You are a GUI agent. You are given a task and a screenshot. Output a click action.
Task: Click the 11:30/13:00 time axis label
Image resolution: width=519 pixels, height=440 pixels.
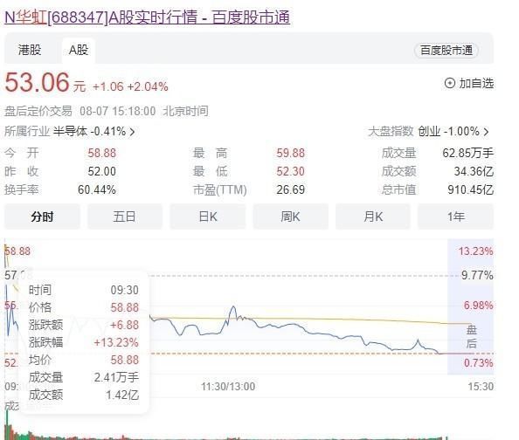coord(228,387)
